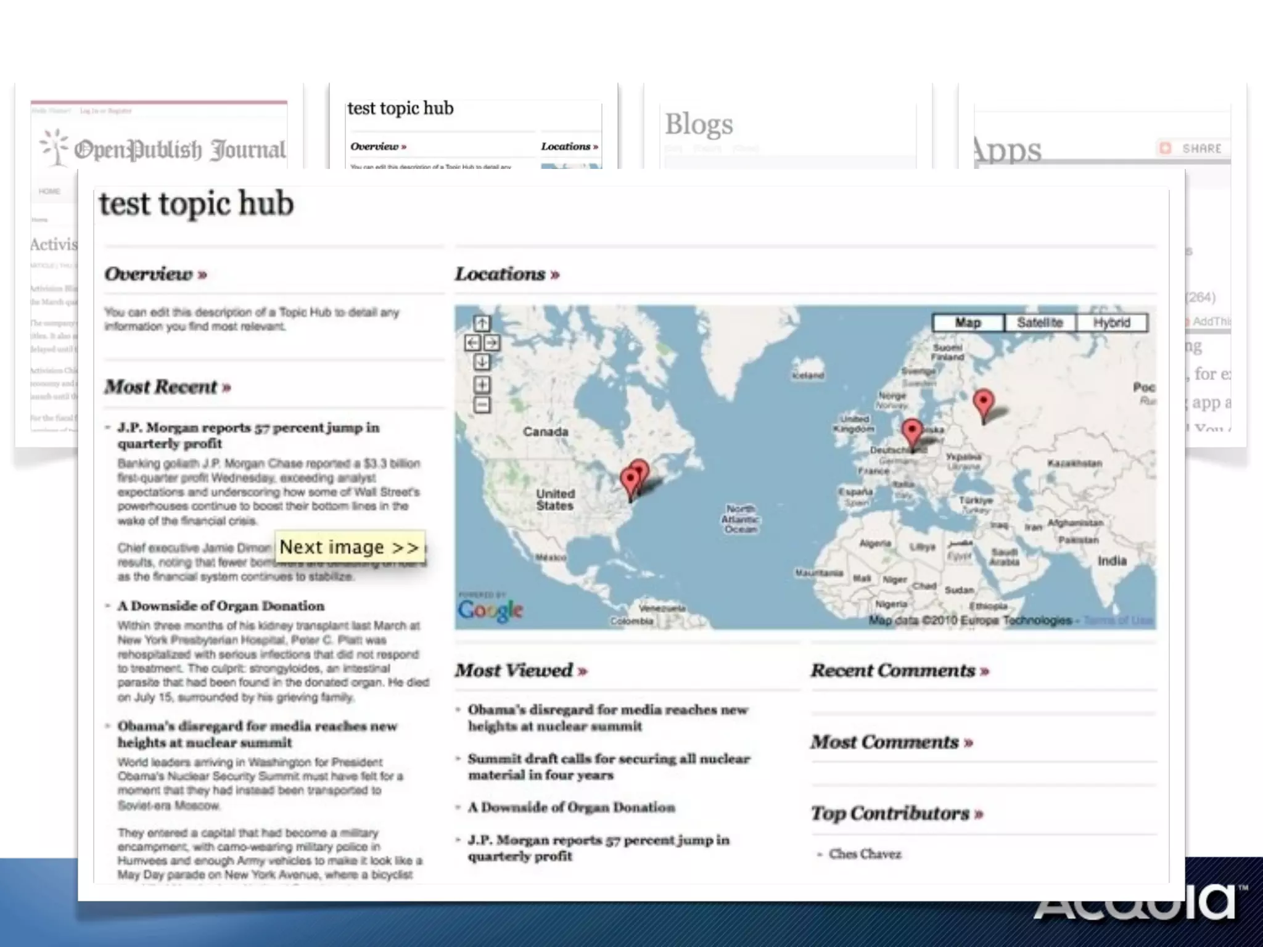Click the map pan left arrow
The height and width of the screenshot is (947, 1263).
pyautogui.click(x=472, y=343)
